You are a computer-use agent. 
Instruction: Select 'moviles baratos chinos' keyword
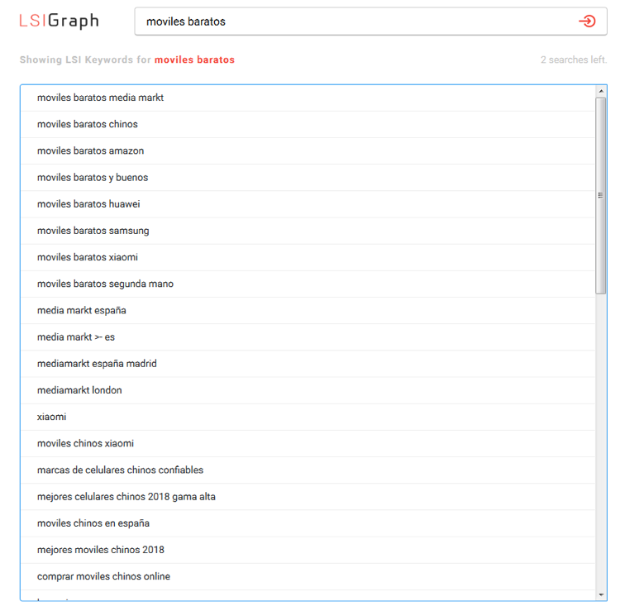pyautogui.click(x=308, y=124)
